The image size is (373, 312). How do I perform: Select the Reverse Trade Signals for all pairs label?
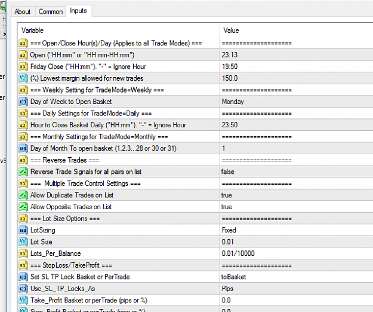[x=86, y=172]
